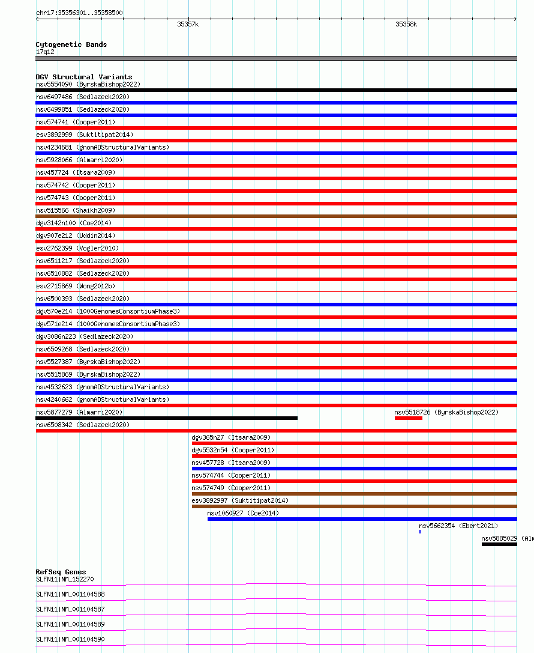Click nsv4532623 (gnomADStructuralVariants) label
Image resolution: width=534 pixels, height=653 pixels.
pos(103,387)
